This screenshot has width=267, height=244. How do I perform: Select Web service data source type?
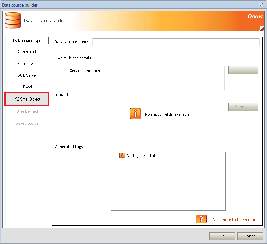(x=27, y=64)
